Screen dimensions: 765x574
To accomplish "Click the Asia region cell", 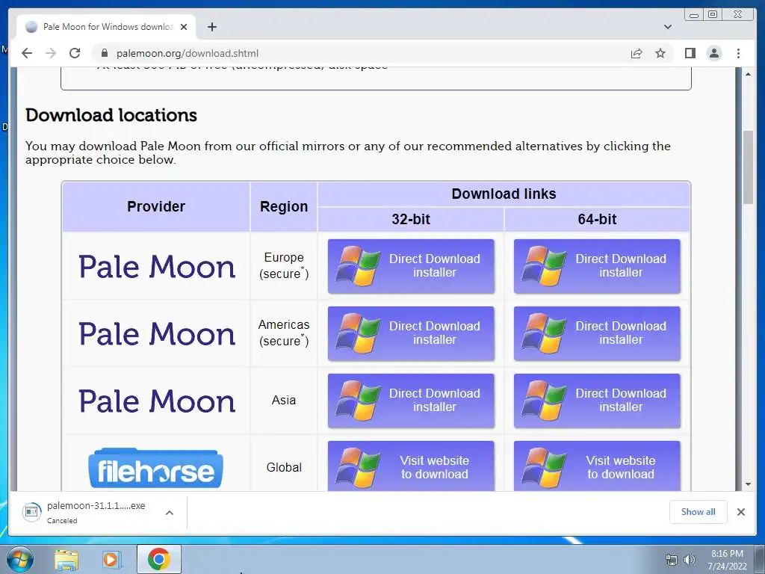I will click(284, 401).
